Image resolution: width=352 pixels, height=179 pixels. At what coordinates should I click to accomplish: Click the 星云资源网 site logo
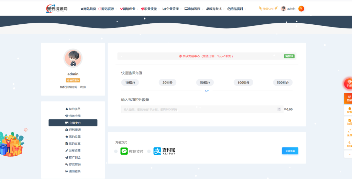coord(57,9)
